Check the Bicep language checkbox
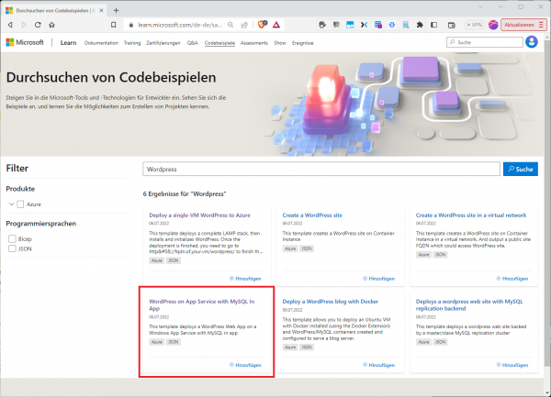The image size is (551, 397). [12, 238]
